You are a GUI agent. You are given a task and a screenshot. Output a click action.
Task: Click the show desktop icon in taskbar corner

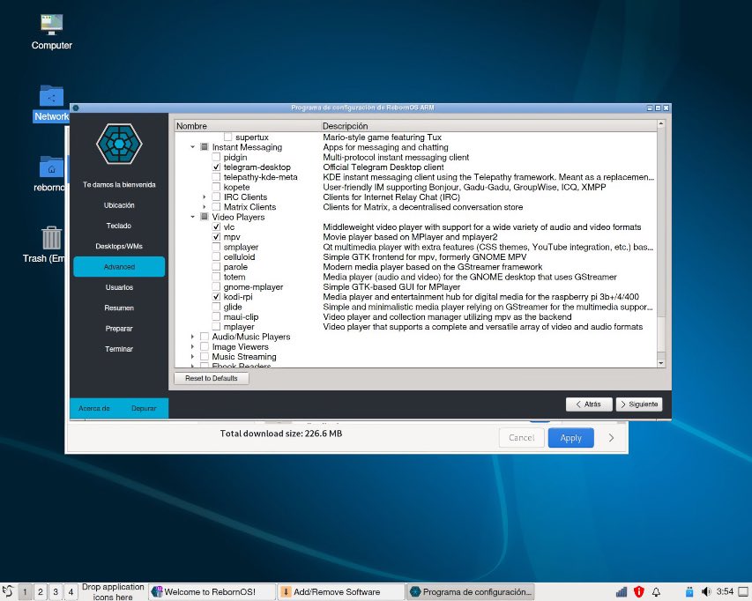point(743,592)
